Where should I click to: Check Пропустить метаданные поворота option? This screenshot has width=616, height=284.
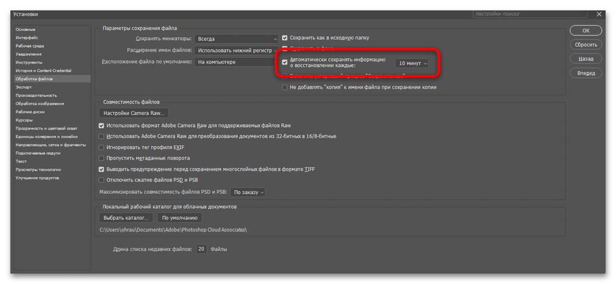101,158
